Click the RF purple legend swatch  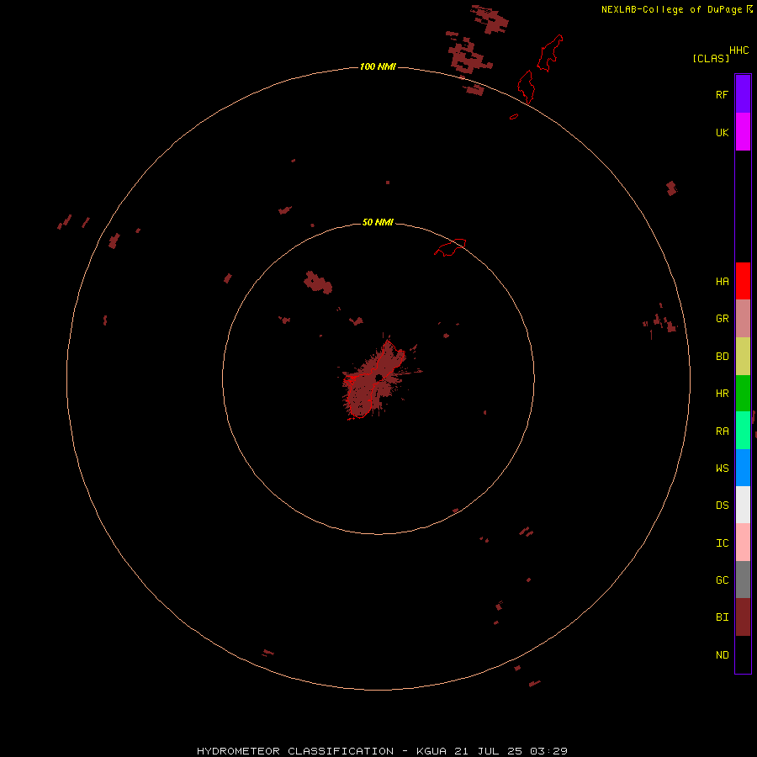click(743, 94)
